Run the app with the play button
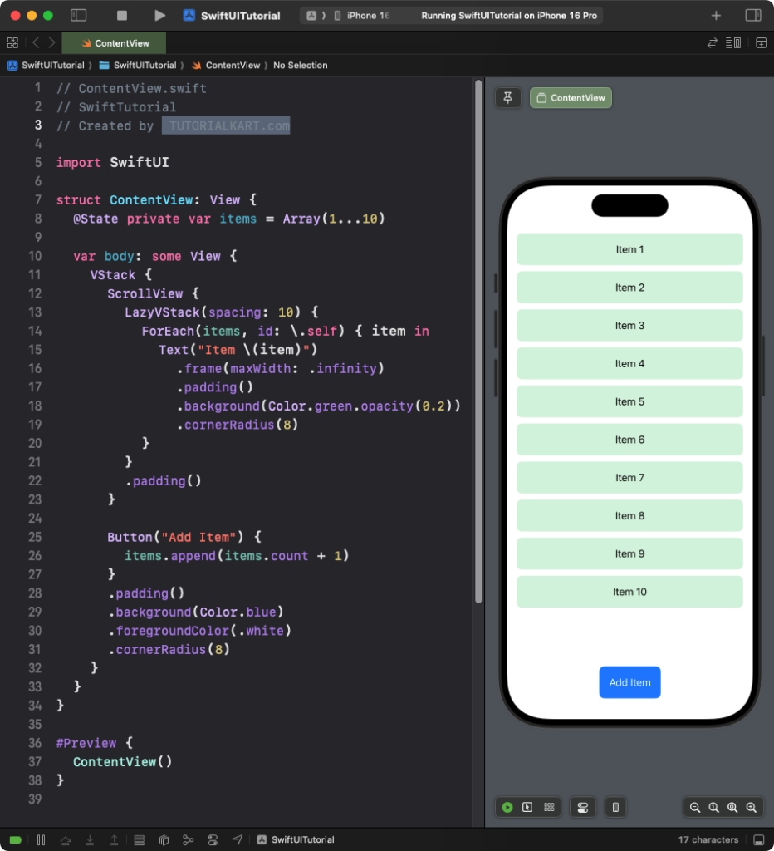This screenshot has width=774, height=851. pyautogui.click(x=160, y=14)
